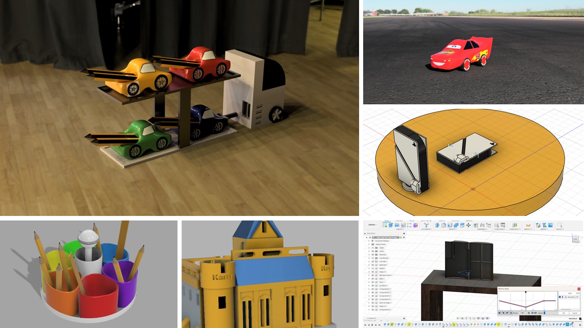This screenshot has height=328, width=584.
Task: Select the Move/Copy cross-arrows tool
Action: tap(468, 225)
